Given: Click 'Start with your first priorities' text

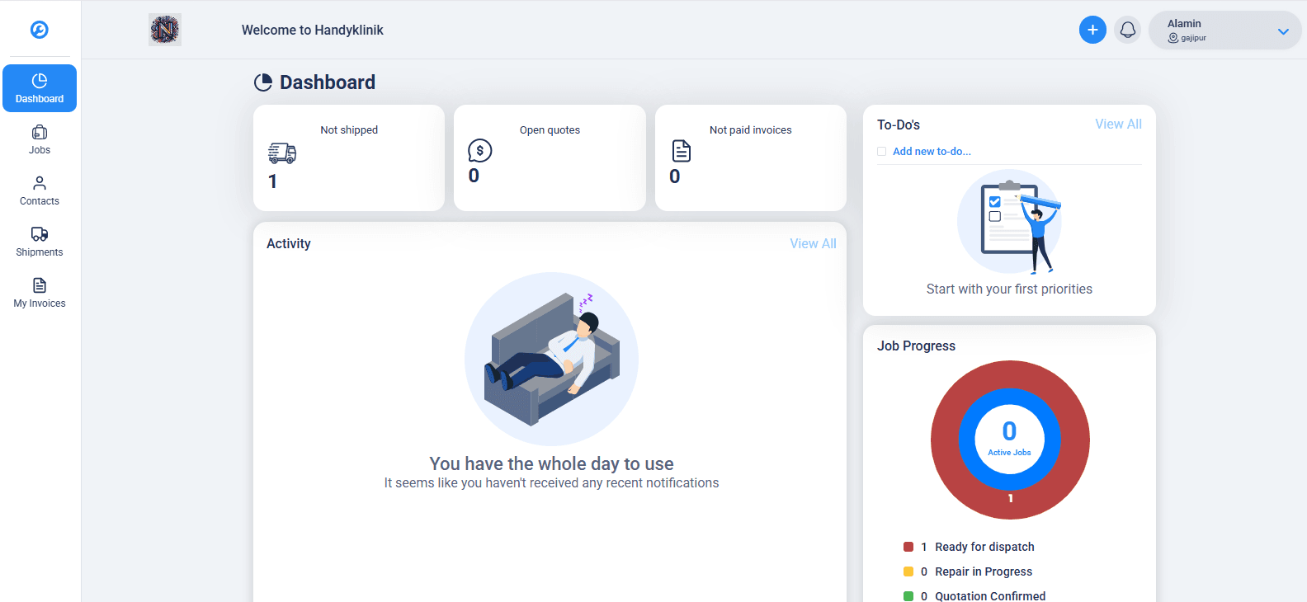Looking at the screenshot, I should [x=1009, y=289].
